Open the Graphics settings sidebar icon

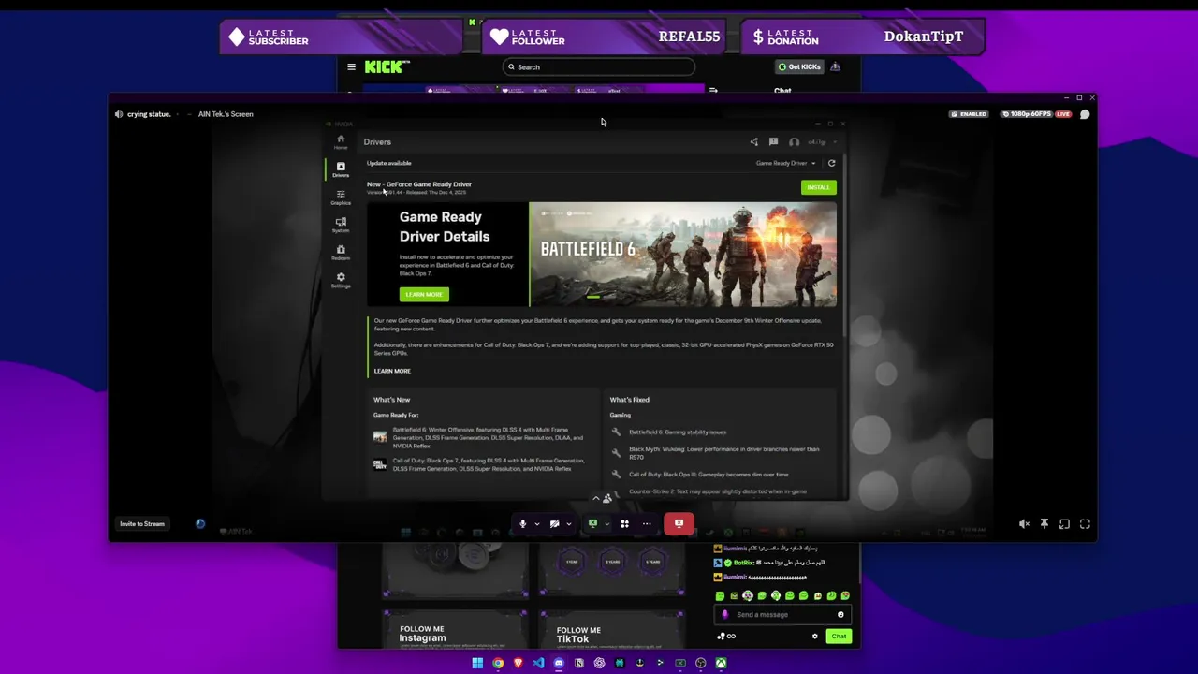[x=341, y=197]
